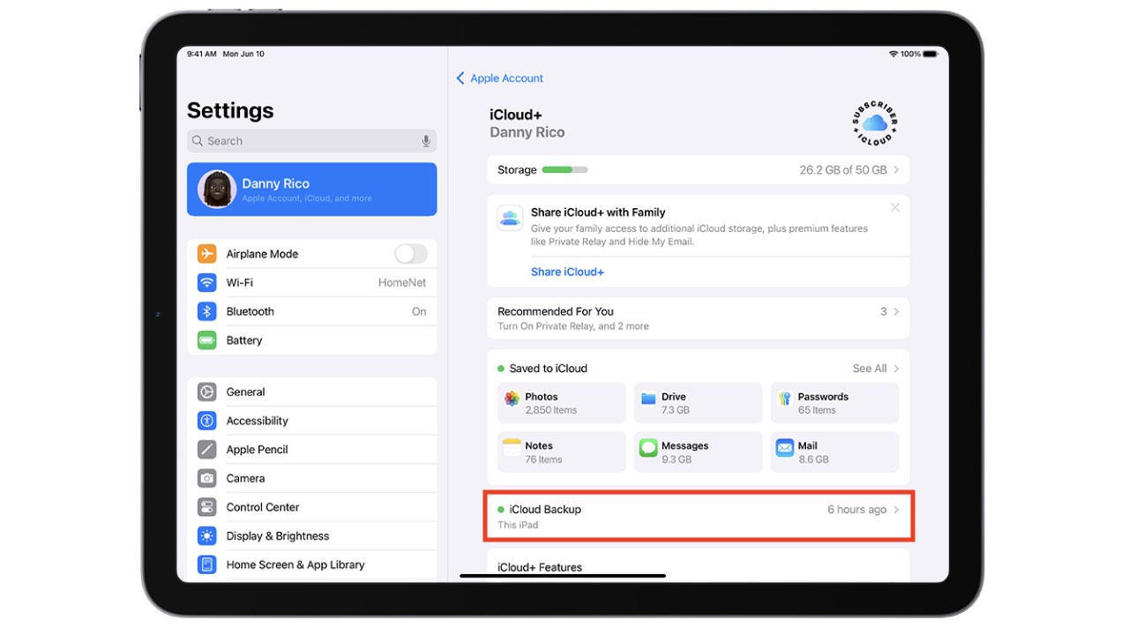Image resolution: width=1129 pixels, height=635 pixels.
Task: Click the Control Center icon
Action: pyautogui.click(x=206, y=507)
